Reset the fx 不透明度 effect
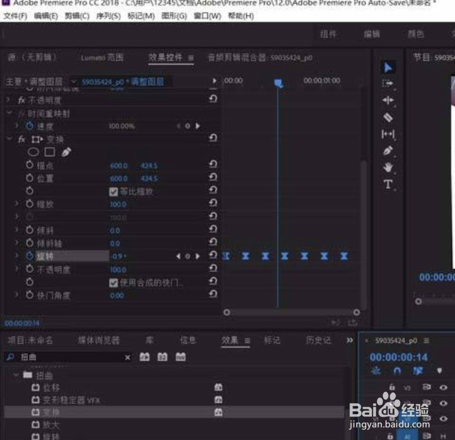 (x=213, y=99)
